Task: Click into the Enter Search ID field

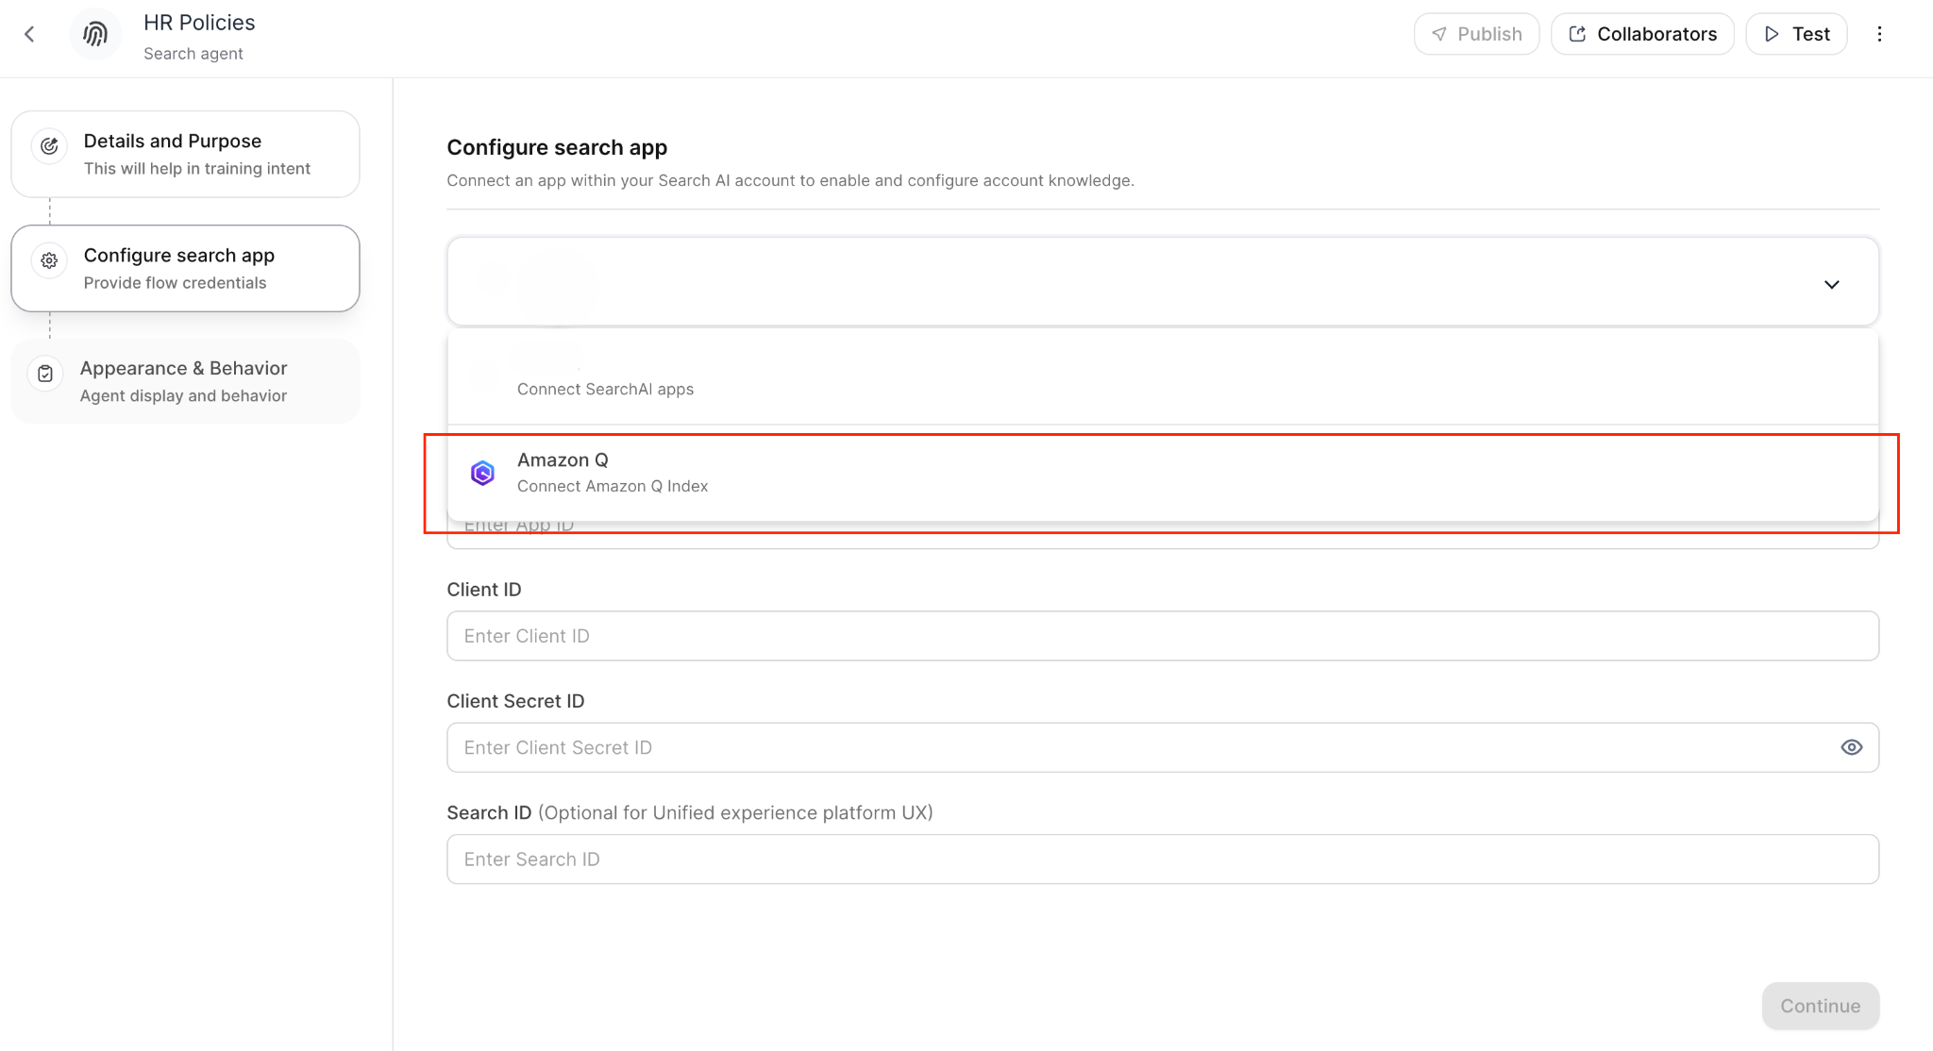Action: pos(1161,859)
